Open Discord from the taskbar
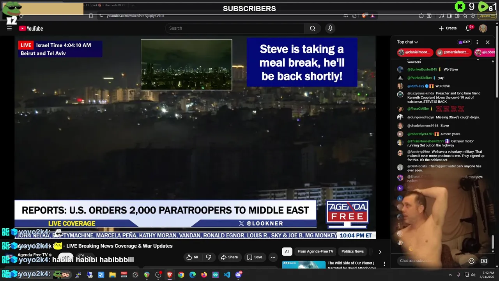 pos(238,275)
